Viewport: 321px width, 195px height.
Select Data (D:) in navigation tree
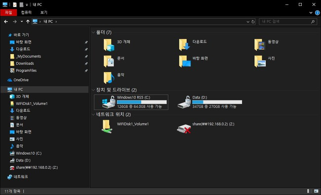(x=23, y=161)
